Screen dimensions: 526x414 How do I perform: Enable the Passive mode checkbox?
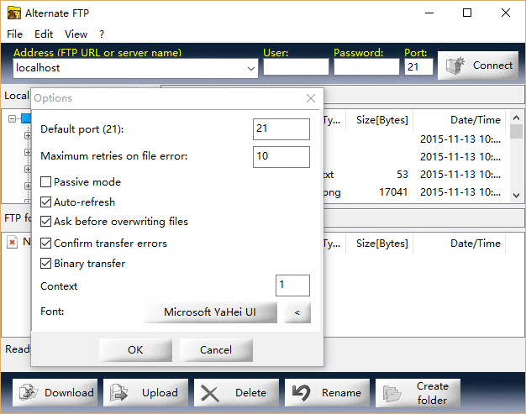pos(46,182)
